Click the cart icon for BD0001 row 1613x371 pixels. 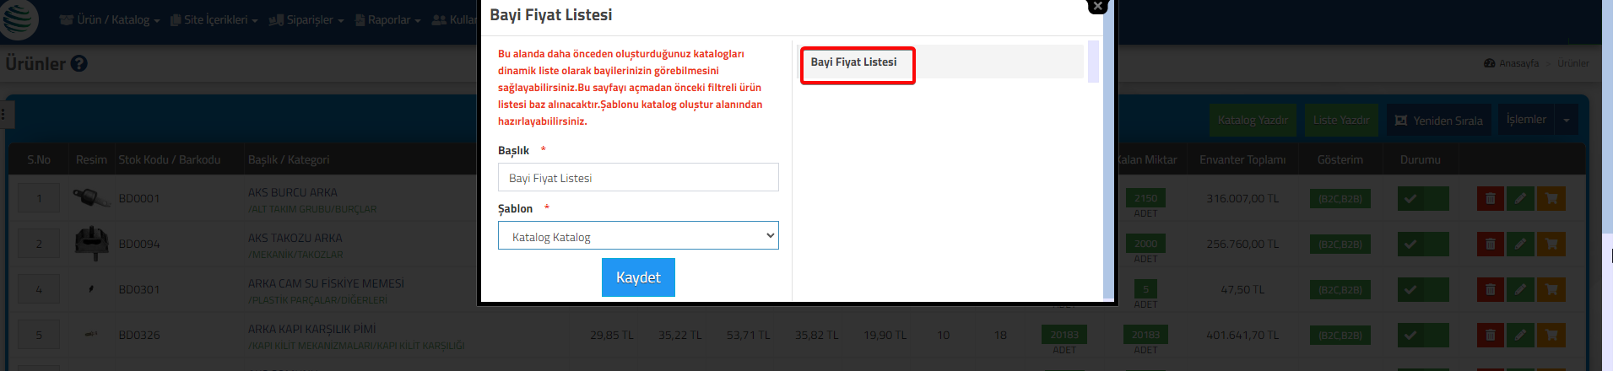pyautogui.click(x=1551, y=198)
